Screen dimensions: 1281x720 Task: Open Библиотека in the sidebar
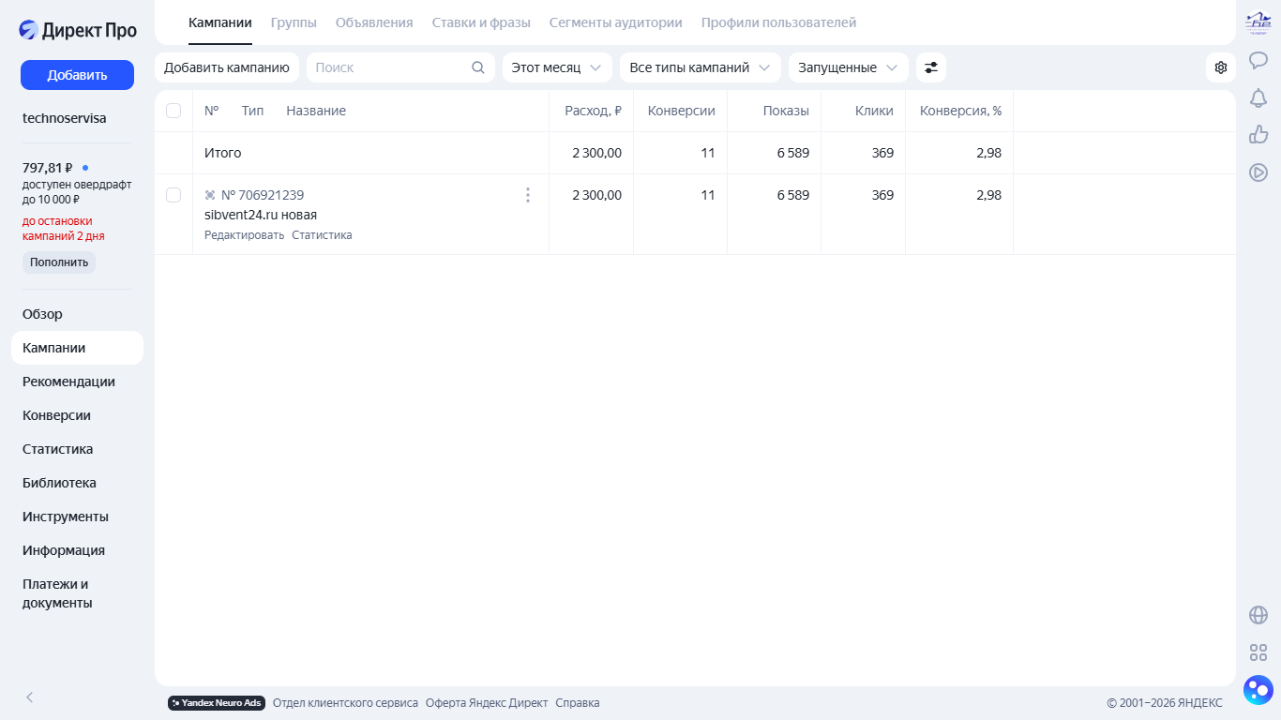point(77,483)
